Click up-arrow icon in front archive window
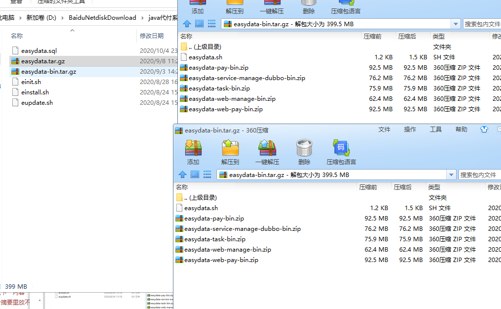The height and width of the screenshot is (309, 501). coord(182,175)
